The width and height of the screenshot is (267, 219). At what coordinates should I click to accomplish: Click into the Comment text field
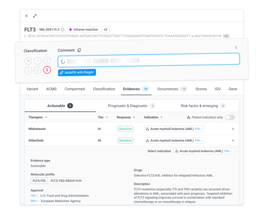[x=149, y=61]
